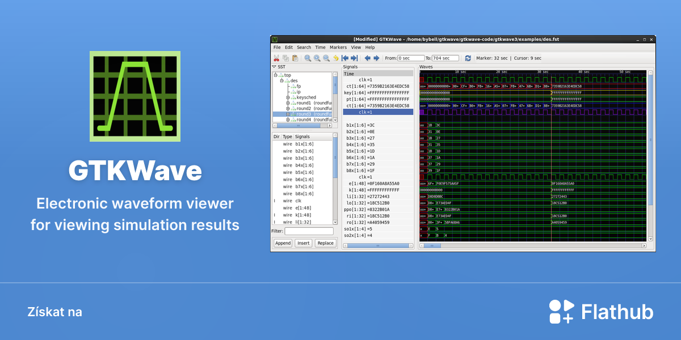The width and height of the screenshot is (681, 340).
Task: Click the Zoom In magnifier icon
Action: click(x=317, y=58)
